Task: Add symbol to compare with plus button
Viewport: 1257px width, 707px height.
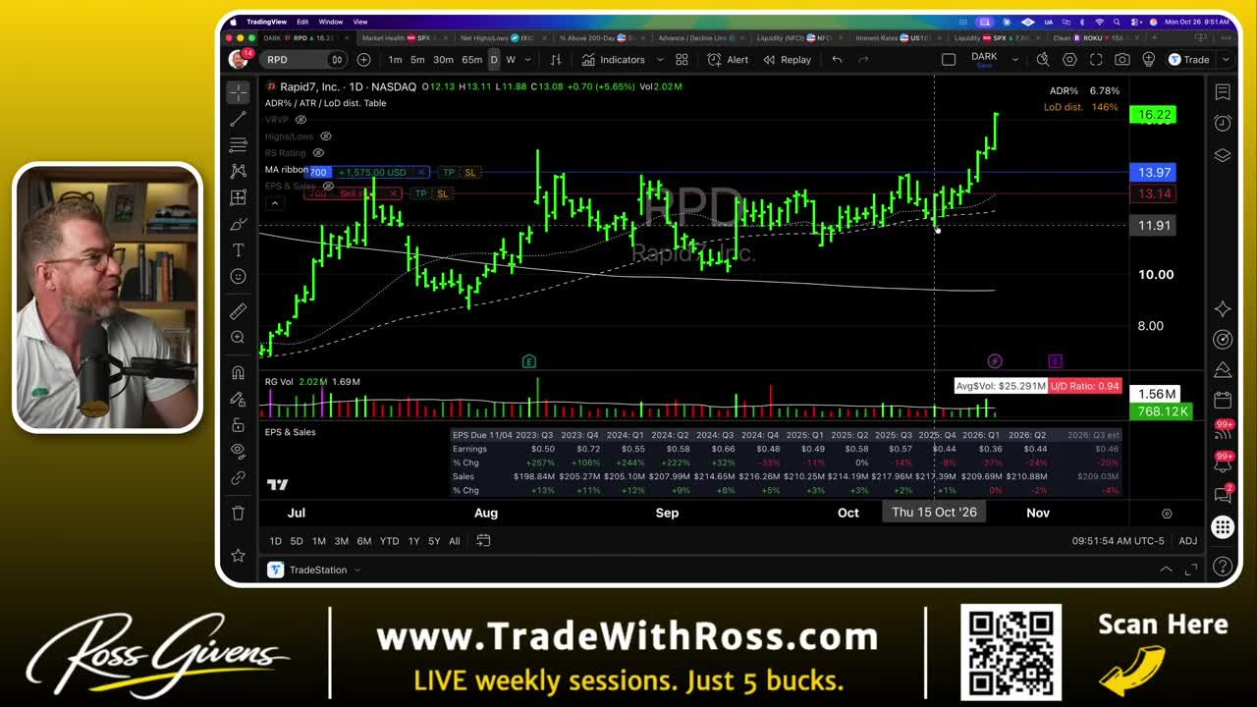Action: point(363,60)
